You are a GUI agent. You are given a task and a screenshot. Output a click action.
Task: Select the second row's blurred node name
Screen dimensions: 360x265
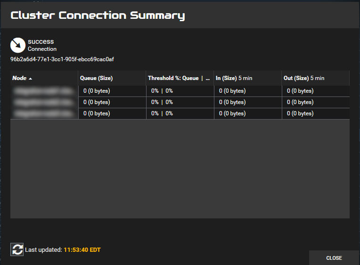click(44, 102)
